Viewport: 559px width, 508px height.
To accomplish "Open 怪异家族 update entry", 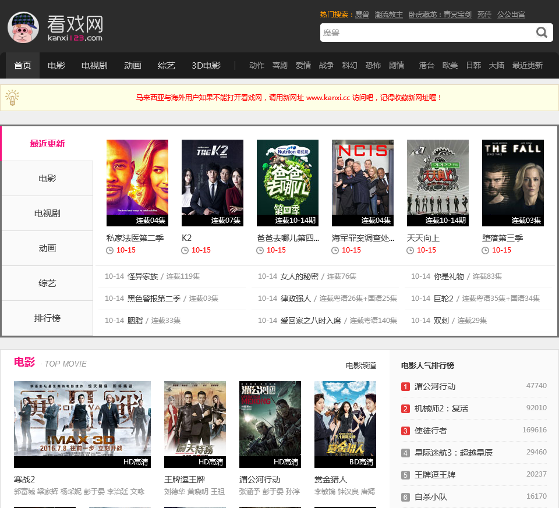I will pos(143,276).
